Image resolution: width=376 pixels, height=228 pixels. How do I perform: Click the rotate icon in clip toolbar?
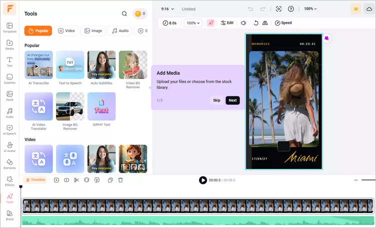click(256, 23)
